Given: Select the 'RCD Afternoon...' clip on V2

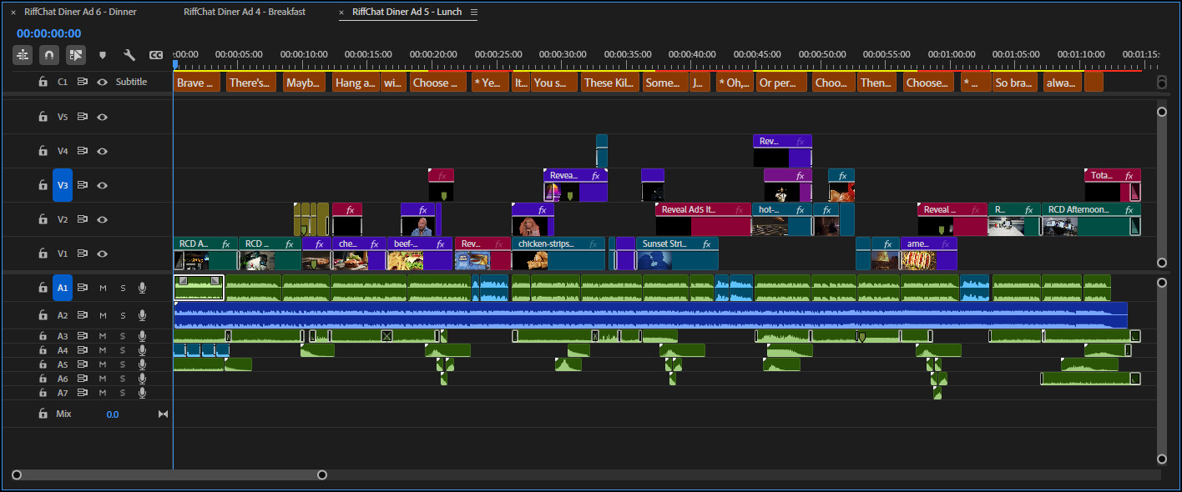Looking at the screenshot, I should [1091, 219].
